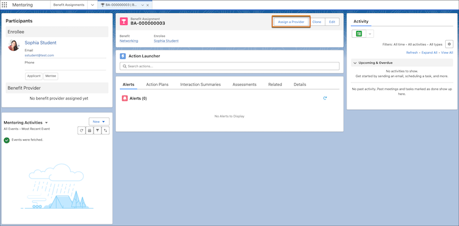
Task: Click the trophy icon on BA-000000003 tab
Action: pos(103,5)
